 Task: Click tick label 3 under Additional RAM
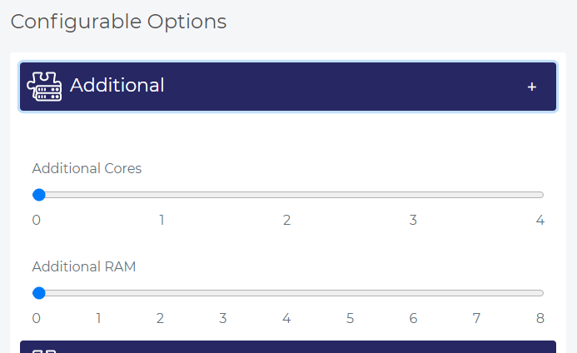(223, 318)
